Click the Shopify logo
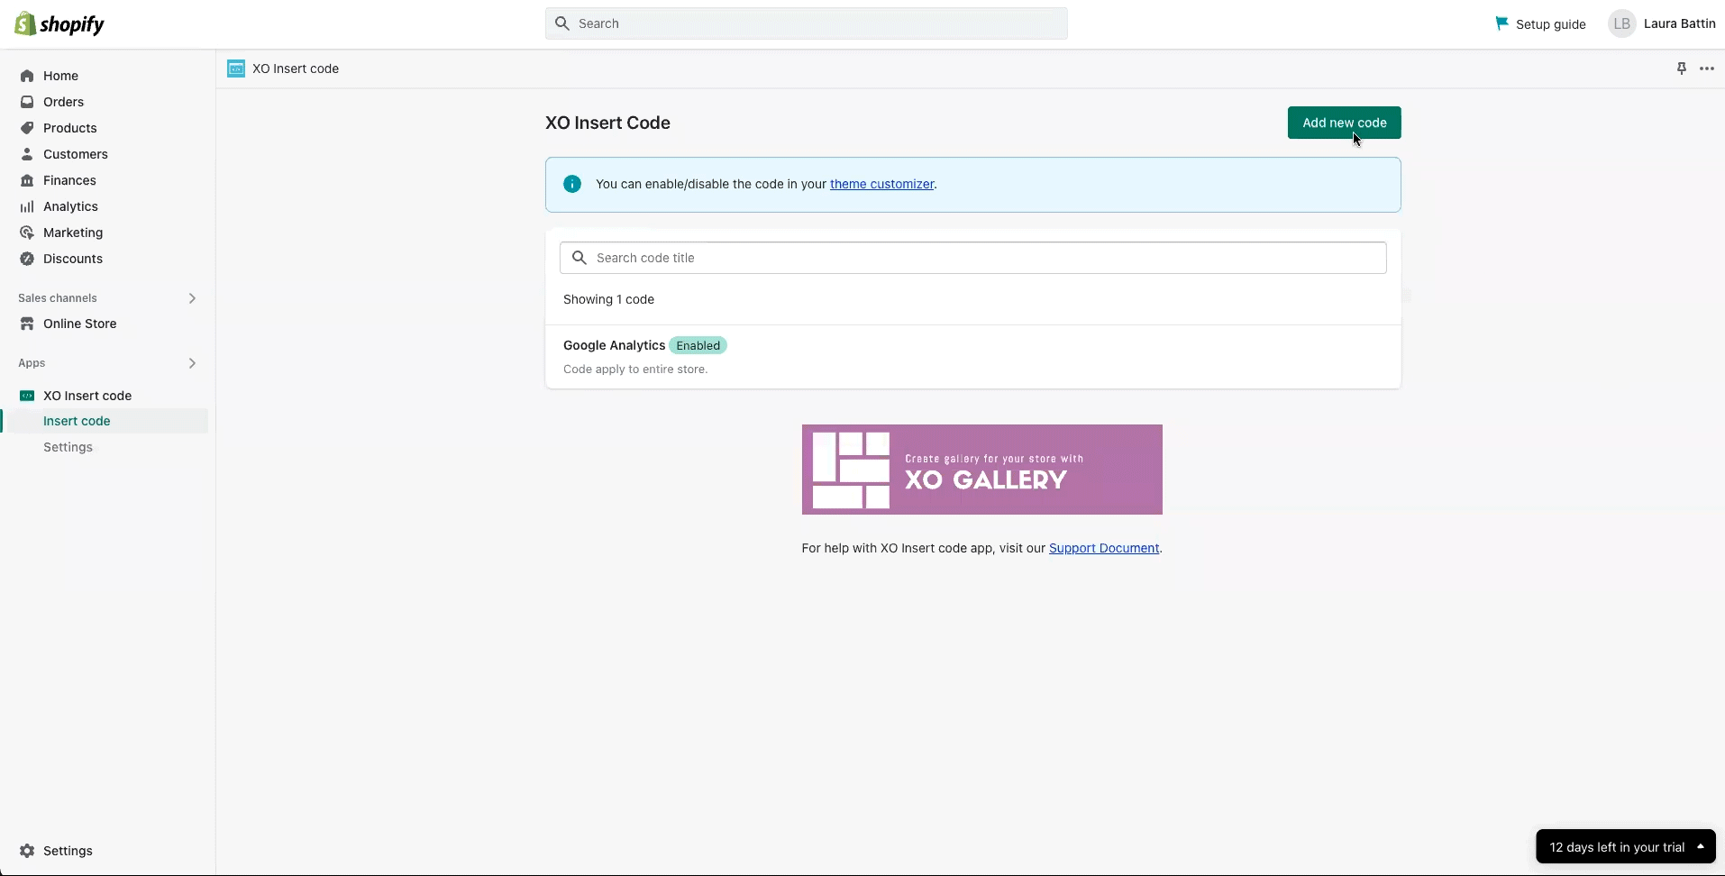Image resolution: width=1725 pixels, height=876 pixels. [x=59, y=24]
